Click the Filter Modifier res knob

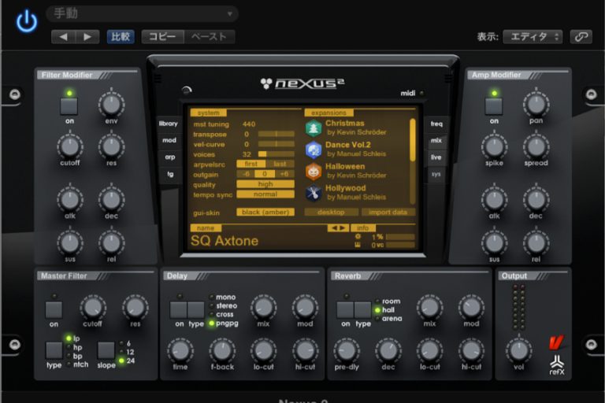click(x=112, y=146)
